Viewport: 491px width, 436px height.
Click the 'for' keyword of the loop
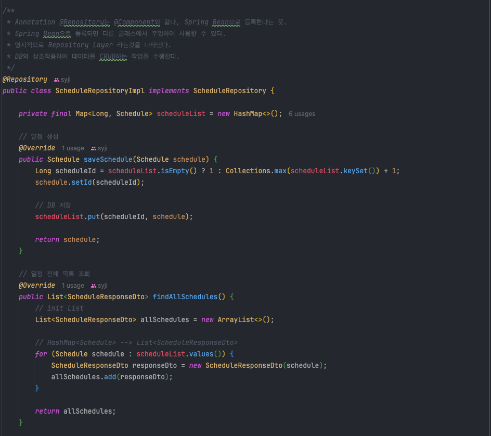pos(41,354)
